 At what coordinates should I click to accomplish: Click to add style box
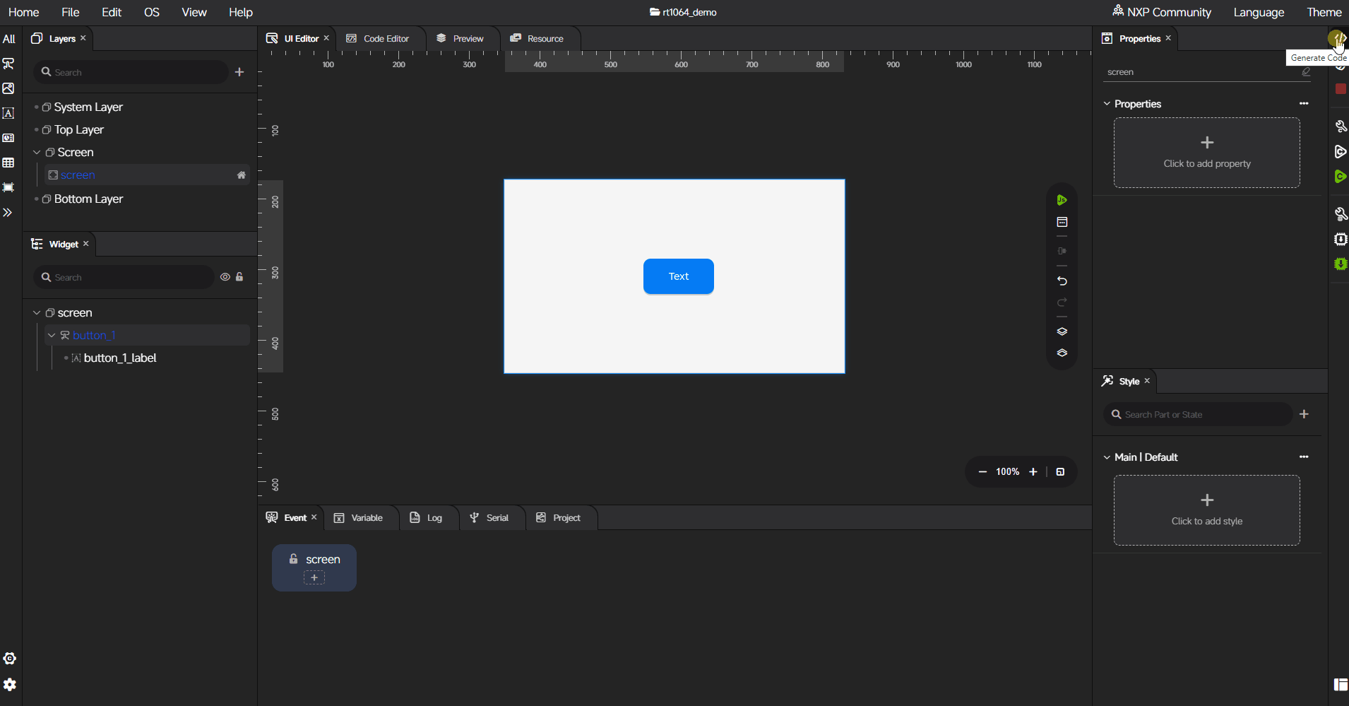pyautogui.click(x=1207, y=510)
